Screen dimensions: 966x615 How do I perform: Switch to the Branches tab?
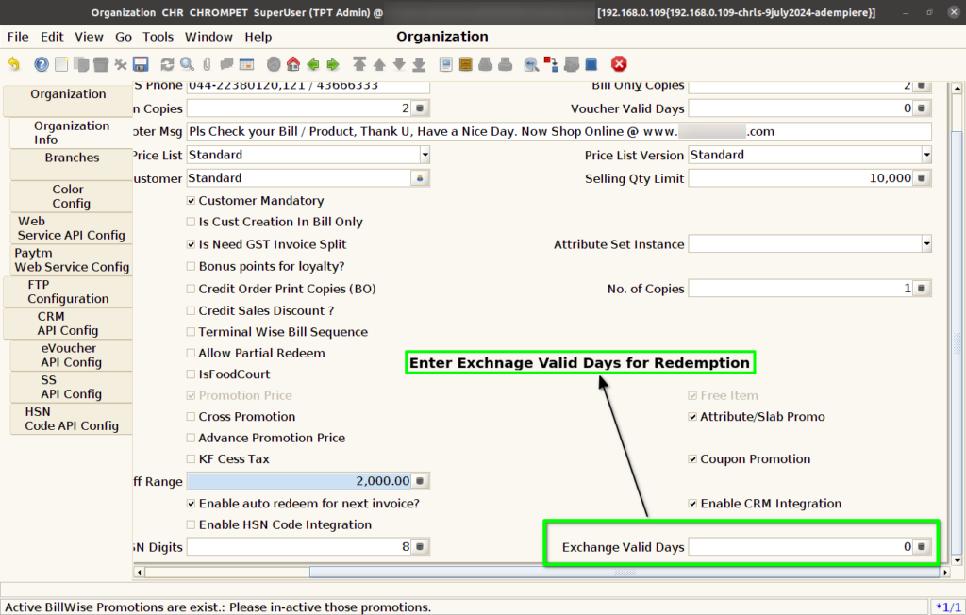tap(72, 164)
